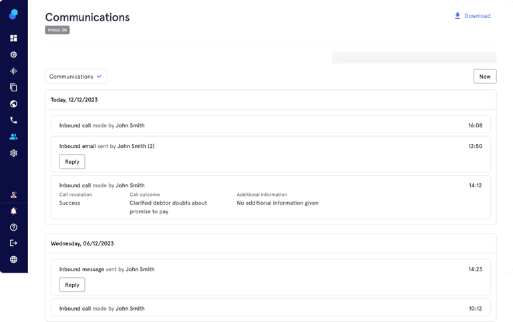Viewport: 513px width, 322px height.
Task: Open settings gear in the sidebar
Action: point(13,153)
